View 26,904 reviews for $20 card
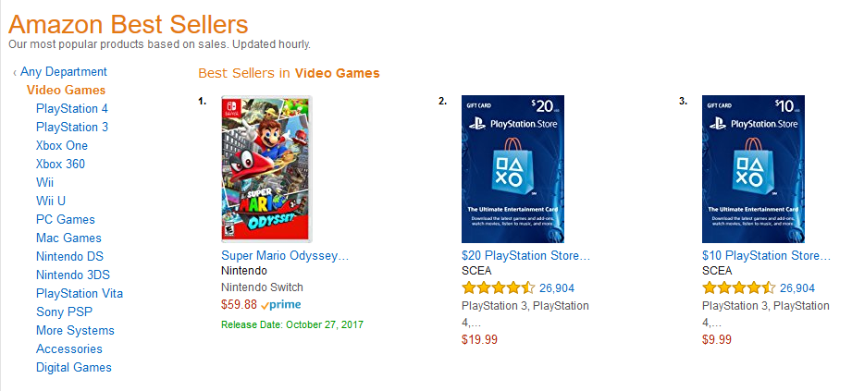 557,287
